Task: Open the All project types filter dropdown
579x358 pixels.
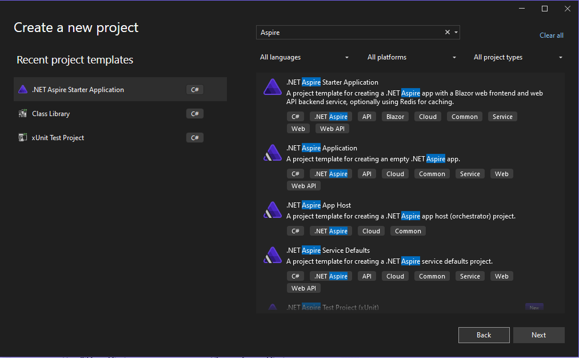Action: point(518,57)
